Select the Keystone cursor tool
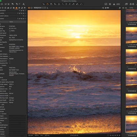Image resolution: width=137 pixels, height=137 pixels. (63, 4)
